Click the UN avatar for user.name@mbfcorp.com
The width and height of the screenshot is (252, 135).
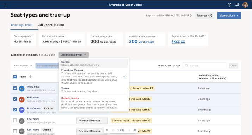click(x=22, y=121)
